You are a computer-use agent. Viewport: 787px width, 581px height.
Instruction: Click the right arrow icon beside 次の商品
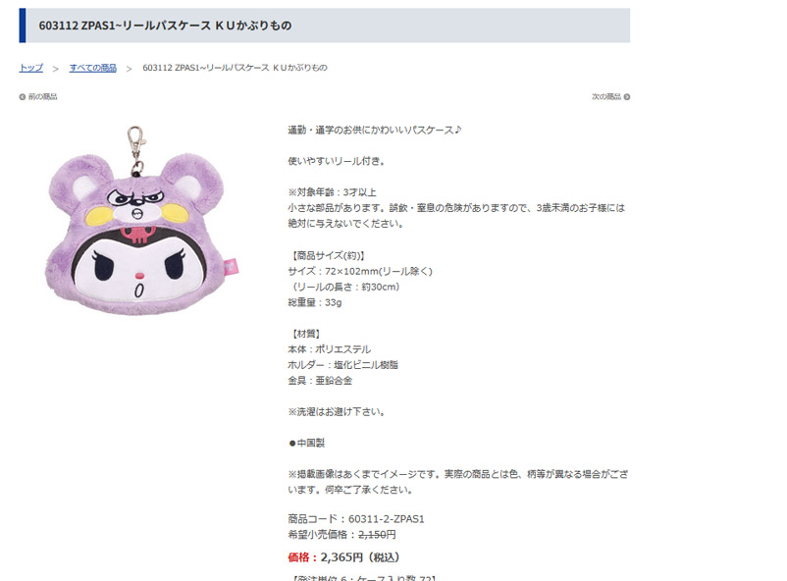coord(627,97)
